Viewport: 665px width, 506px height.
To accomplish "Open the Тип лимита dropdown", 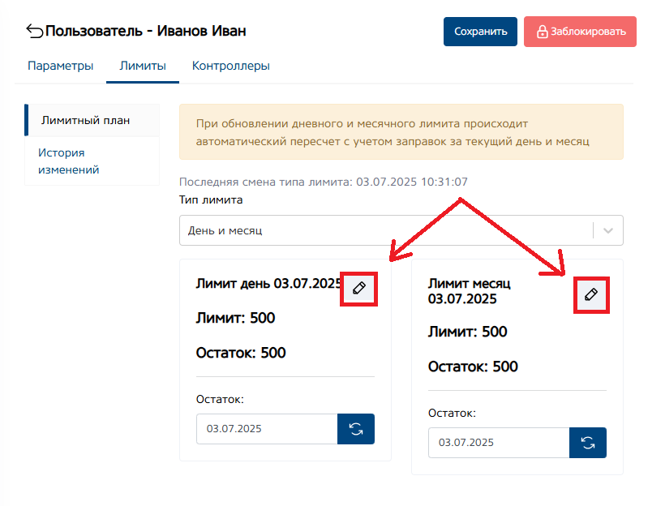I will [386, 230].
